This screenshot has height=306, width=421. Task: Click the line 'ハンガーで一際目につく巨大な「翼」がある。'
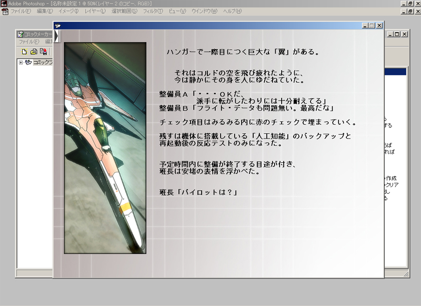tap(243, 52)
